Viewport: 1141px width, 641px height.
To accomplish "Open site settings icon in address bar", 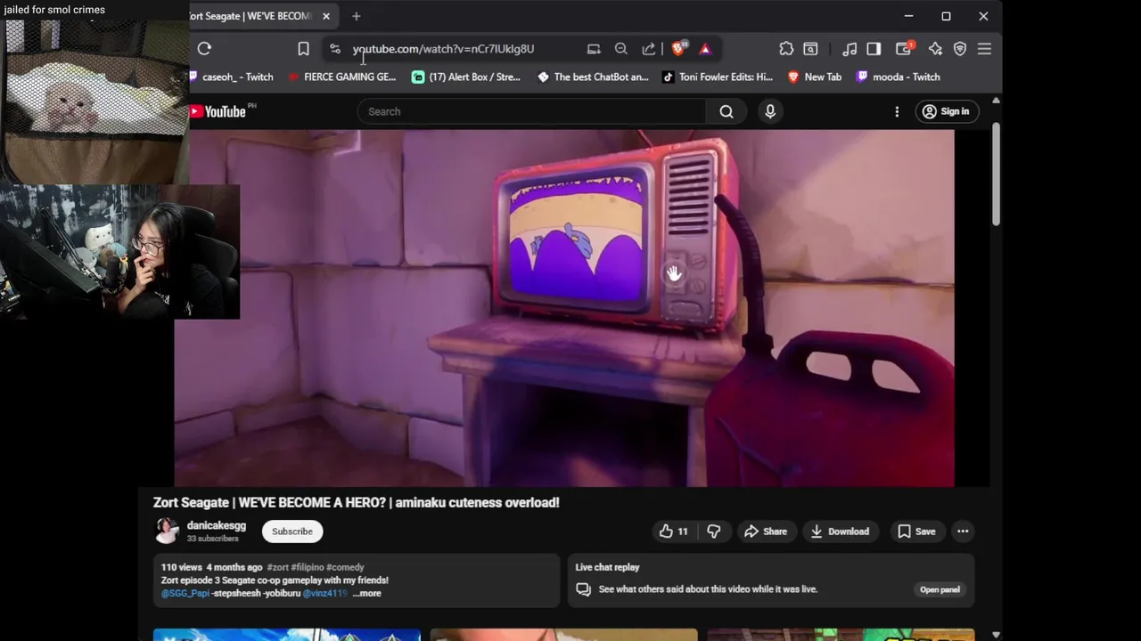I will (335, 49).
